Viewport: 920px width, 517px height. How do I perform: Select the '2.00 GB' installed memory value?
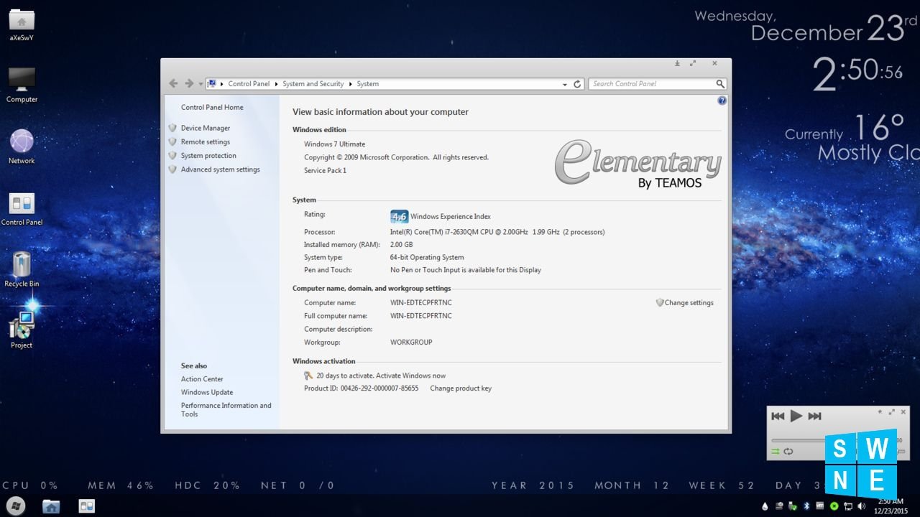(x=402, y=245)
